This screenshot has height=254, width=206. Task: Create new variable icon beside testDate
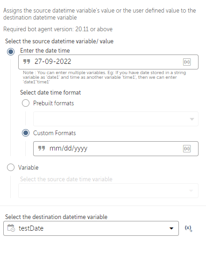coord(188,228)
